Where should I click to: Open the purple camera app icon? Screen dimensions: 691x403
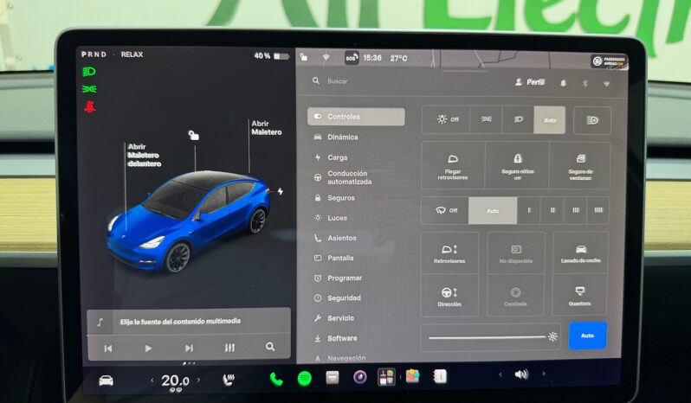point(360,377)
